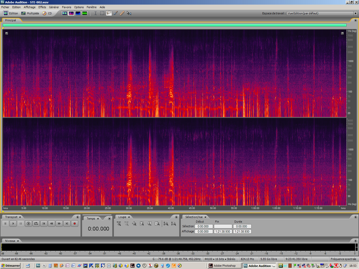Select the Time selection tool
The width and height of the screenshot is (359, 269).
click(95, 13)
